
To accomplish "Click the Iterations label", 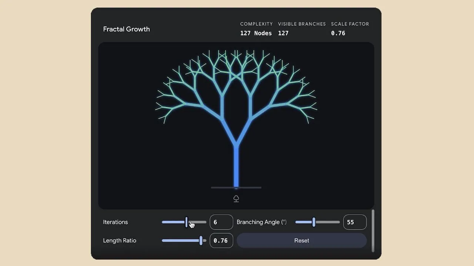I will tap(115, 222).
